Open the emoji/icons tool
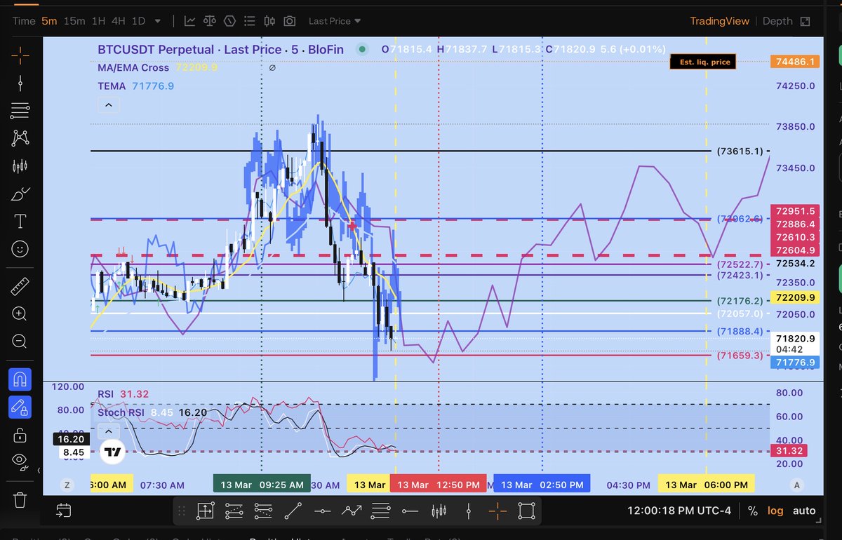 click(20, 249)
